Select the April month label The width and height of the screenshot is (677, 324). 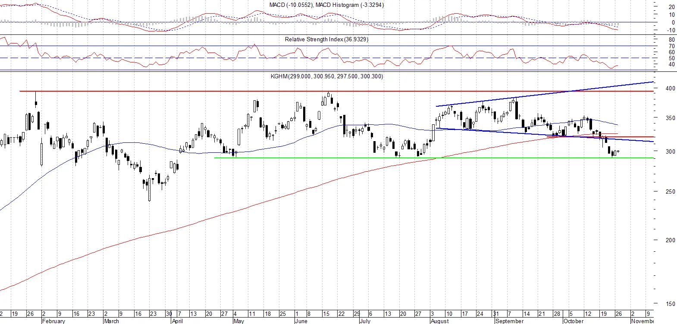point(177,321)
